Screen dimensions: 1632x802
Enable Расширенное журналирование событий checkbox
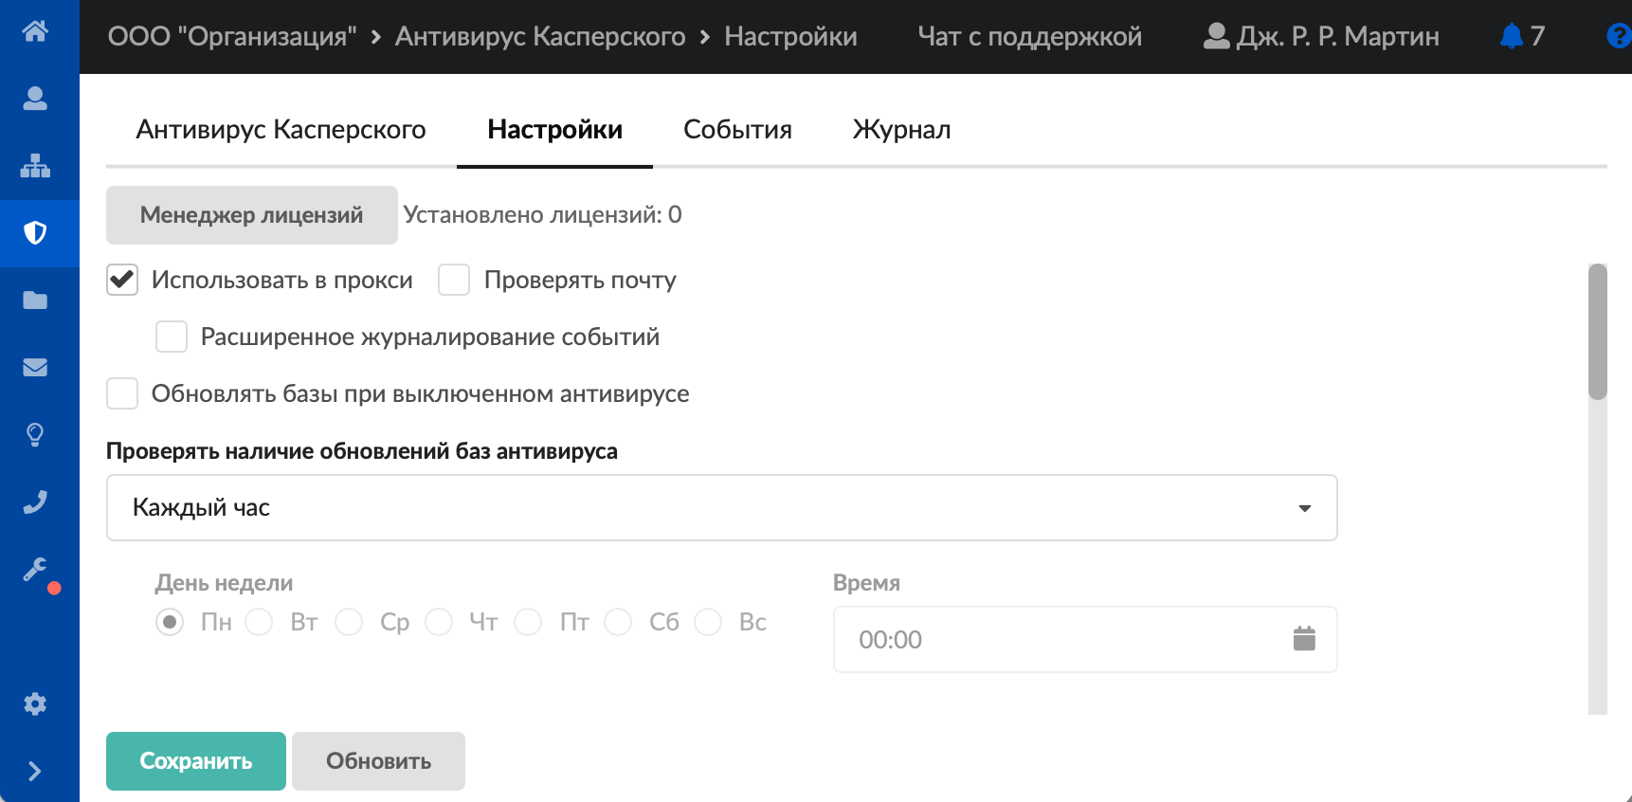[x=172, y=337]
